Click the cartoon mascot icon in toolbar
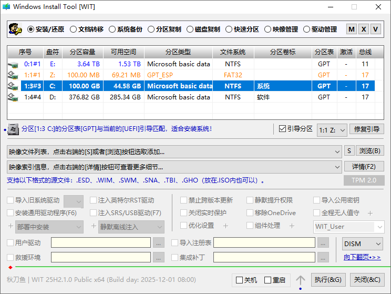Screen dimensions: 391x294 pyautogui.click(x=15, y=29)
